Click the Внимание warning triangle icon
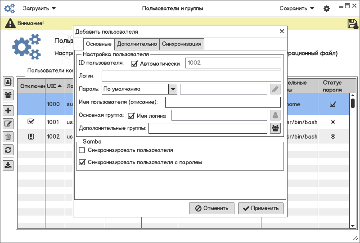 pyautogui.click(x=10, y=23)
